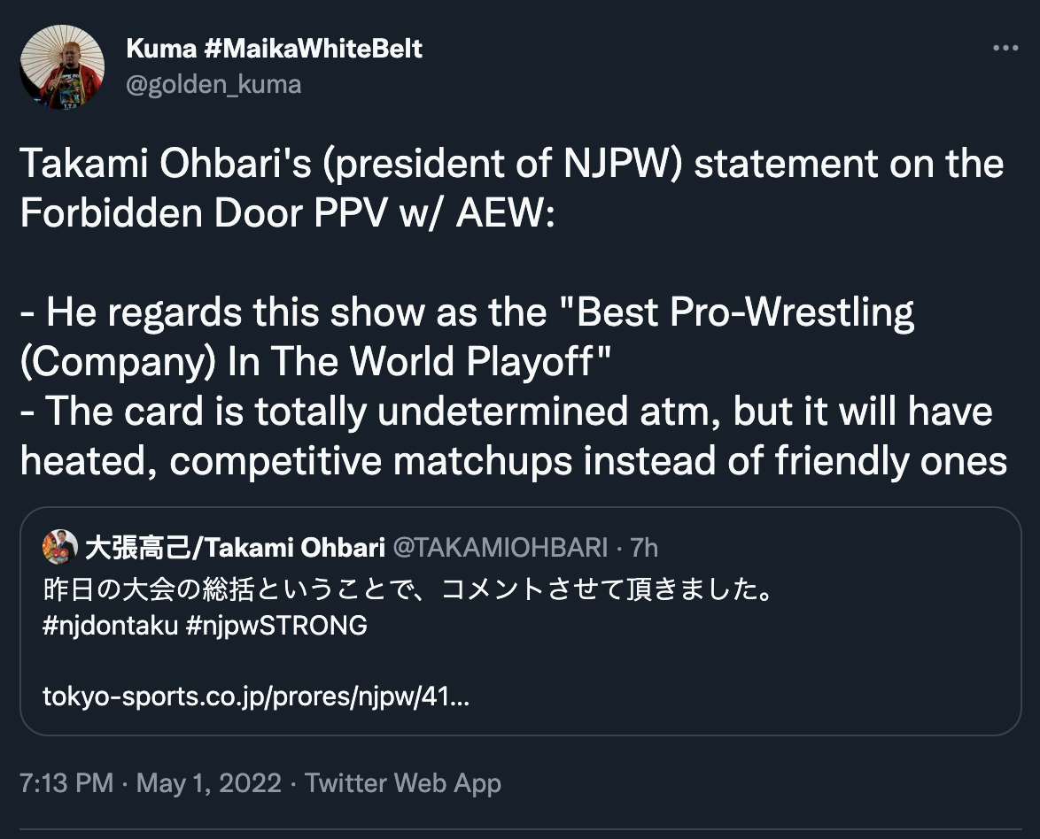Click the Kuma #MaikaWhiteBelt display name

(x=275, y=49)
